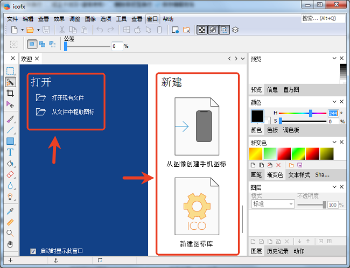The width and height of the screenshot is (350, 268).
Task: Select the eraser tool
Action: pos(10,174)
